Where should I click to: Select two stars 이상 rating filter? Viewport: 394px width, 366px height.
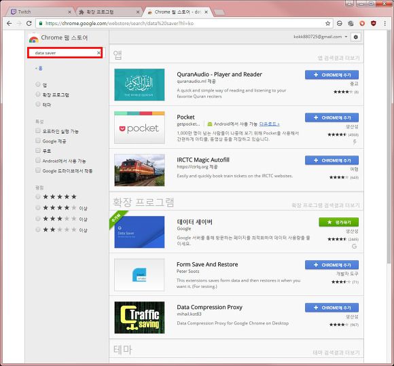(x=37, y=230)
